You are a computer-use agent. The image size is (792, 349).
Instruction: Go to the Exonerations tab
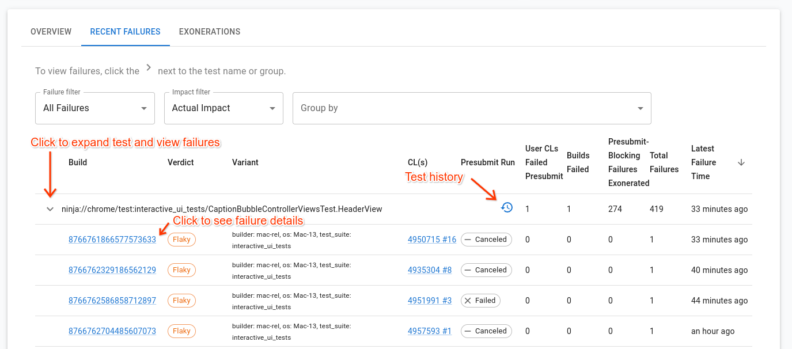(210, 32)
